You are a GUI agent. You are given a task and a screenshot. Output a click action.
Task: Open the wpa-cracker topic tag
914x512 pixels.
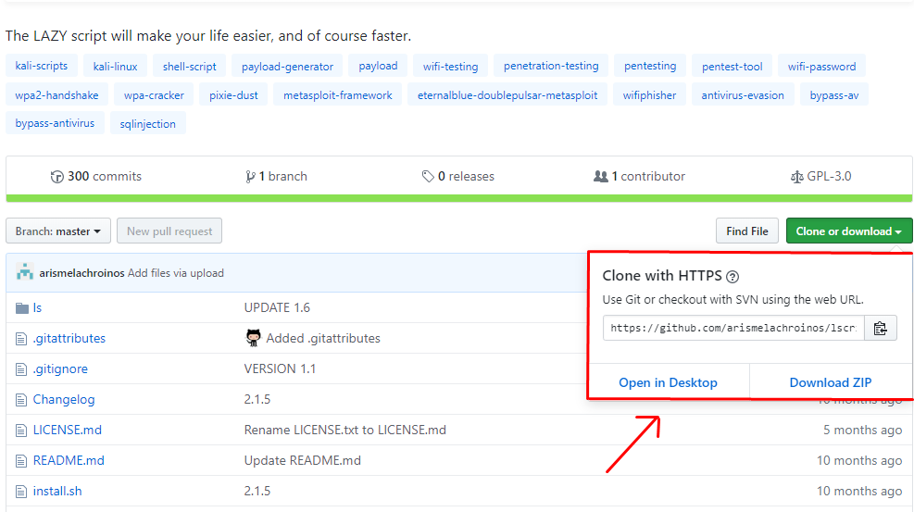[154, 95]
